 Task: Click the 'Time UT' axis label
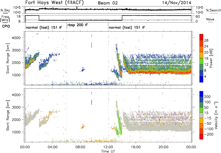pyautogui.click(x=108, y=151)
